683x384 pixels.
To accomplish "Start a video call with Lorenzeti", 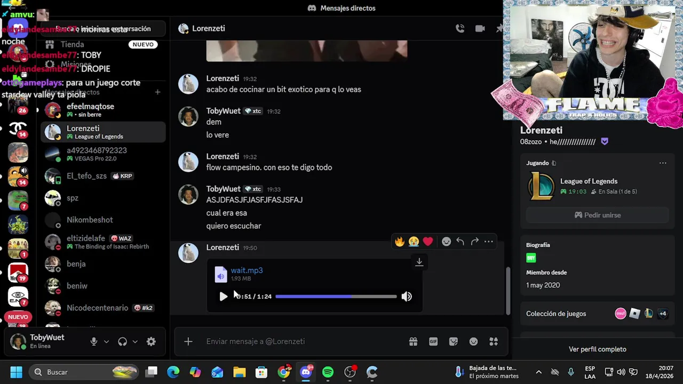I will pos(480,29).
